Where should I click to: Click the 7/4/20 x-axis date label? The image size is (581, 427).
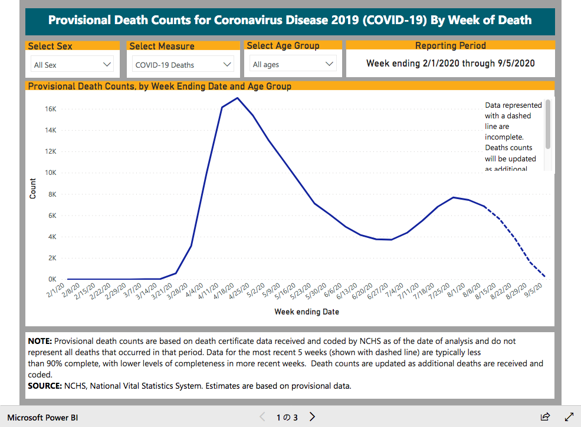pyautogui.click(x=395, y=290)
